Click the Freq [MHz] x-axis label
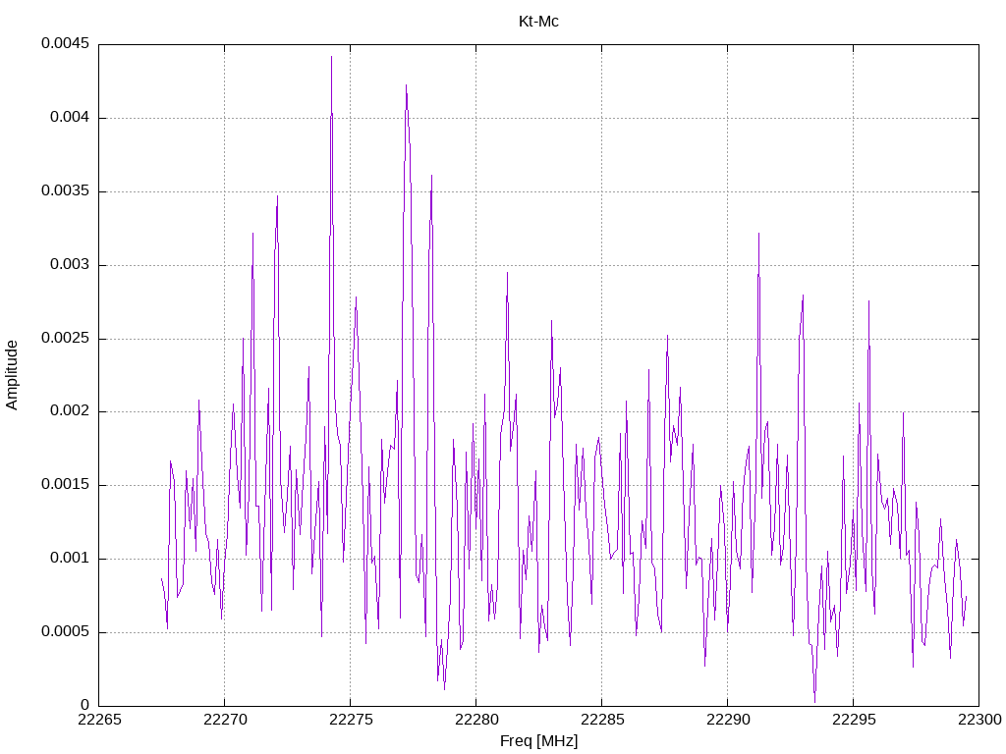Screen dimensions: 1006x754 click(x=538, y=741)
